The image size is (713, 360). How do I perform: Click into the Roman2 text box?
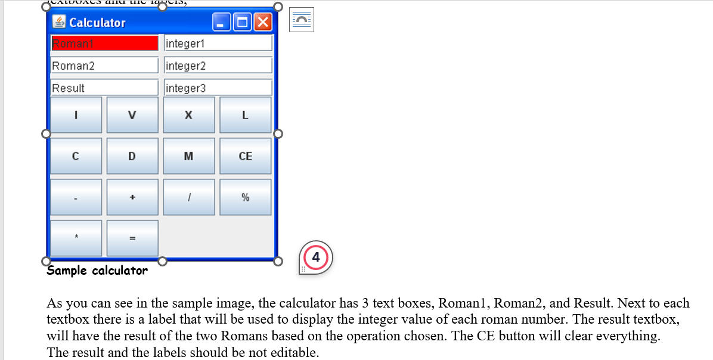click(x=104, y=66)
